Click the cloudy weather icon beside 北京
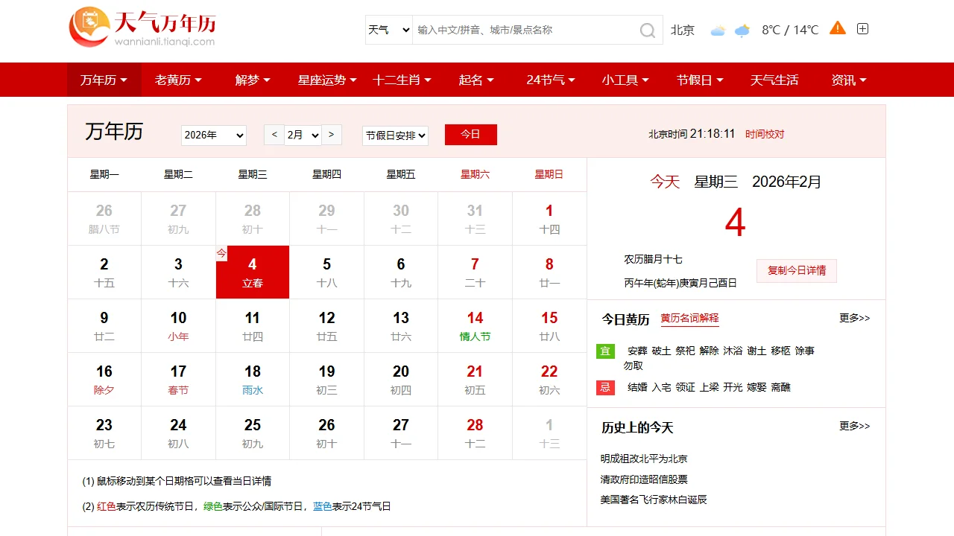 (x=718, y=31)
